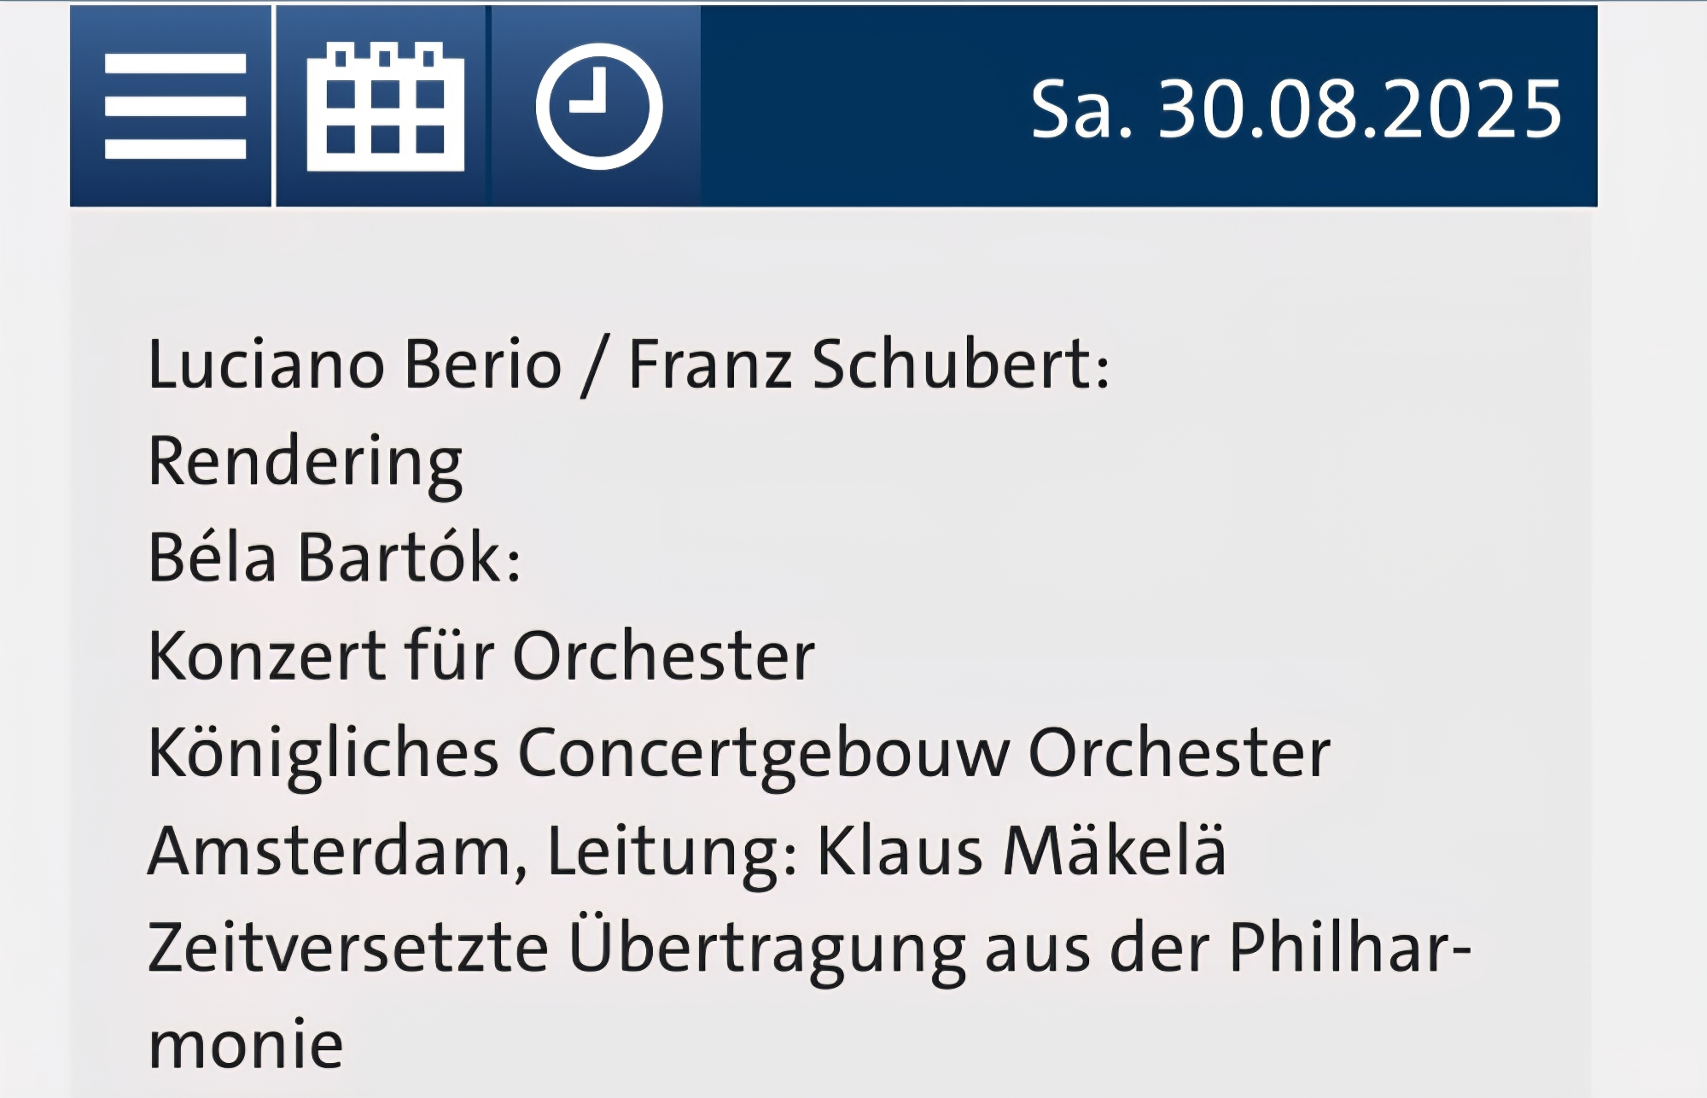Click the word Königliches
This screenshot has height=1098, width=1707.
(323, 754)
